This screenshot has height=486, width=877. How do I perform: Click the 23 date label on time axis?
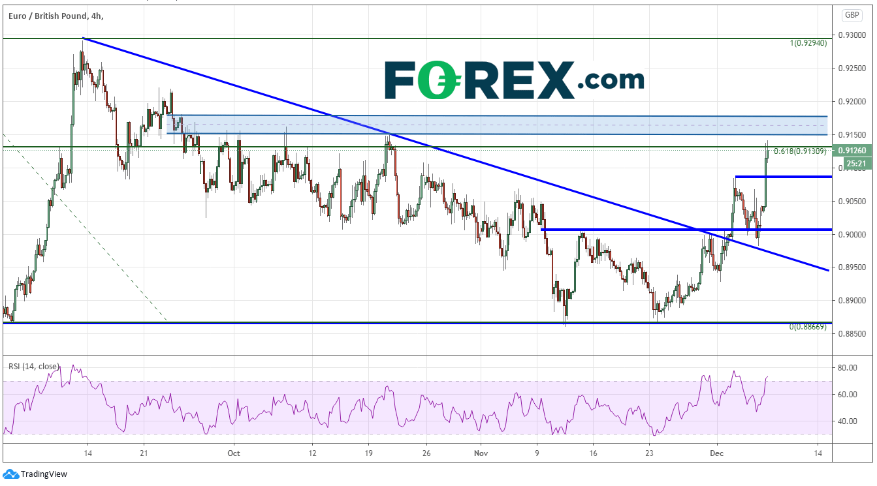pos(650,453)
